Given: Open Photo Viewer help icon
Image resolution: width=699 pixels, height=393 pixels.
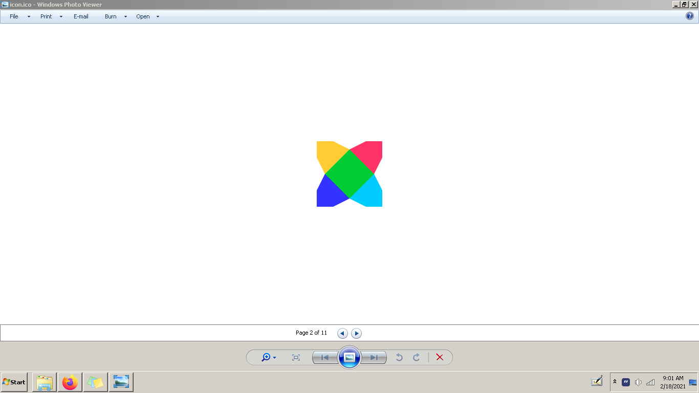Looking at the screenshot, I should [690, 16].
